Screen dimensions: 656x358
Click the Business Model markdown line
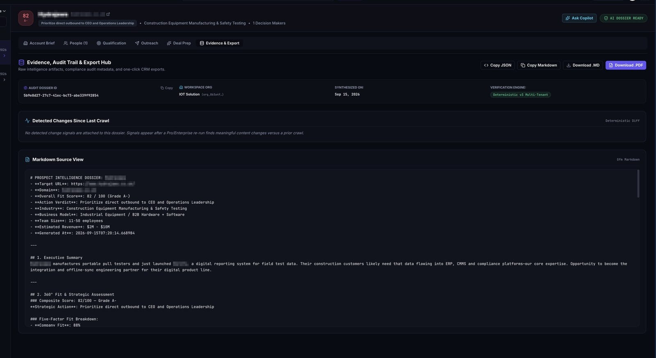point(107,214)
